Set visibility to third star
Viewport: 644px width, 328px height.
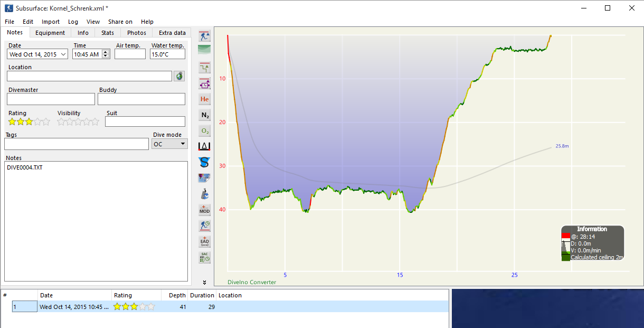78,121
